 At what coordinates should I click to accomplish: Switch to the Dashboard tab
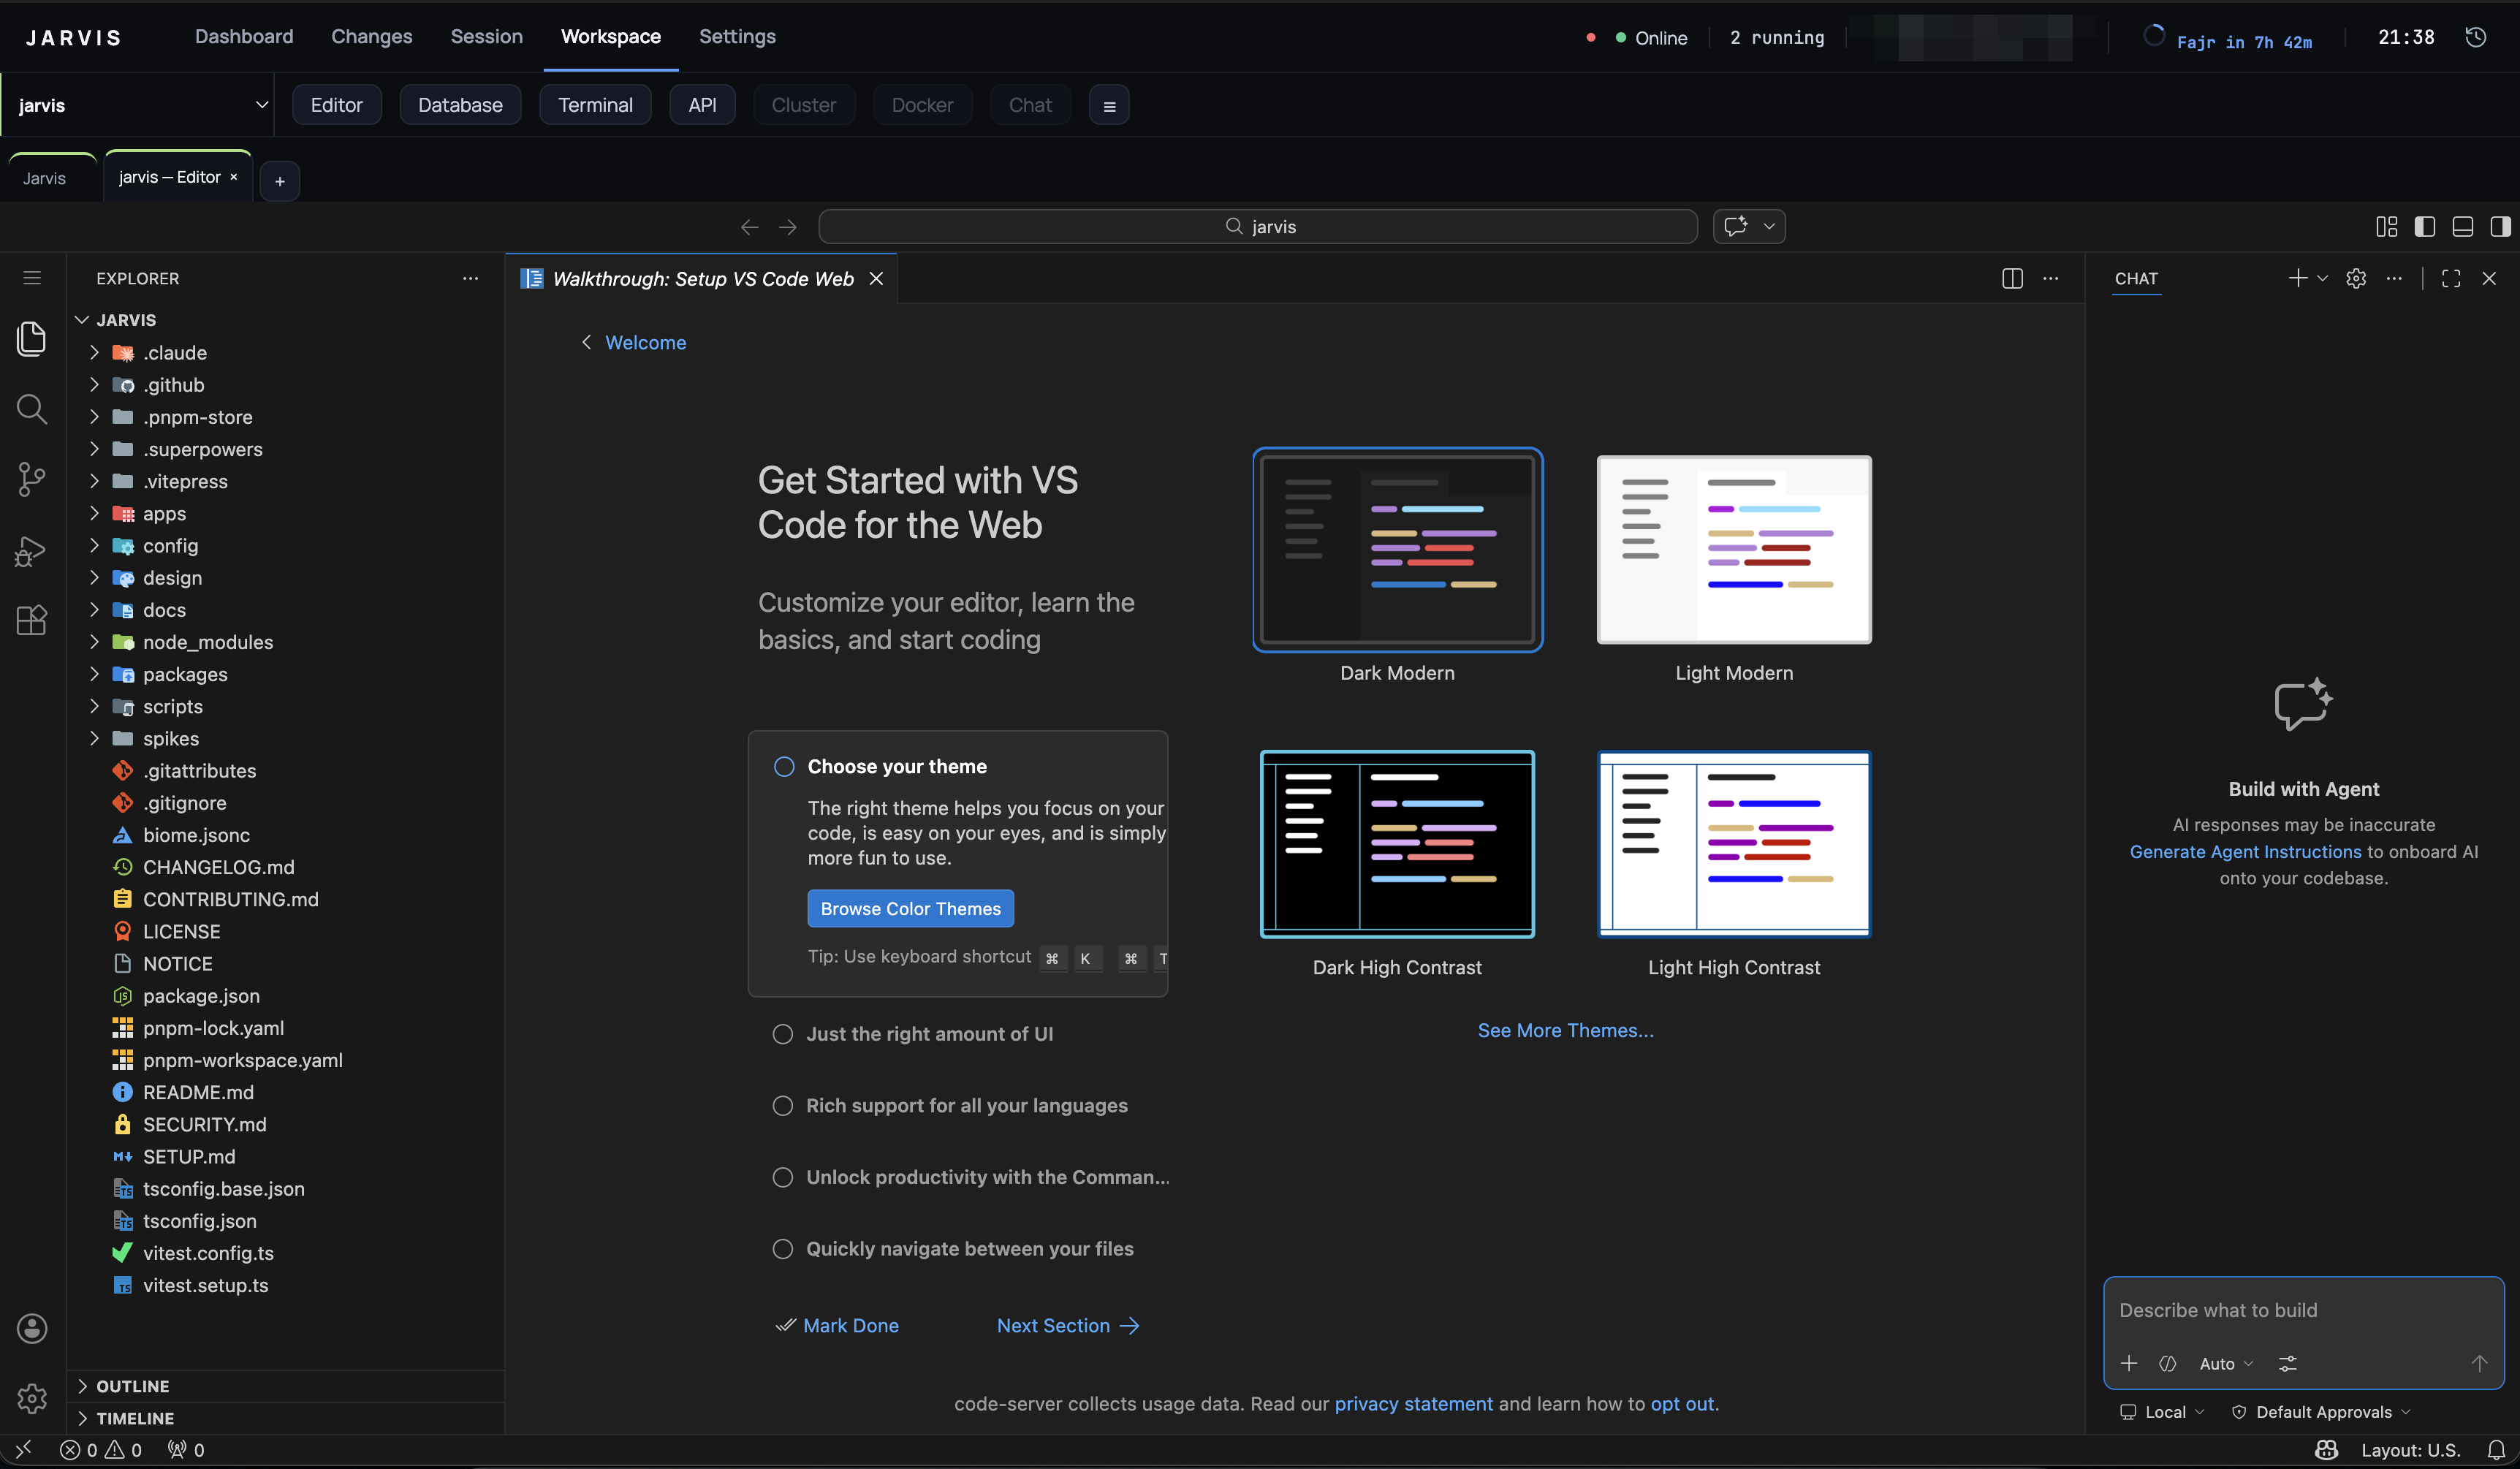pos(244,37)
